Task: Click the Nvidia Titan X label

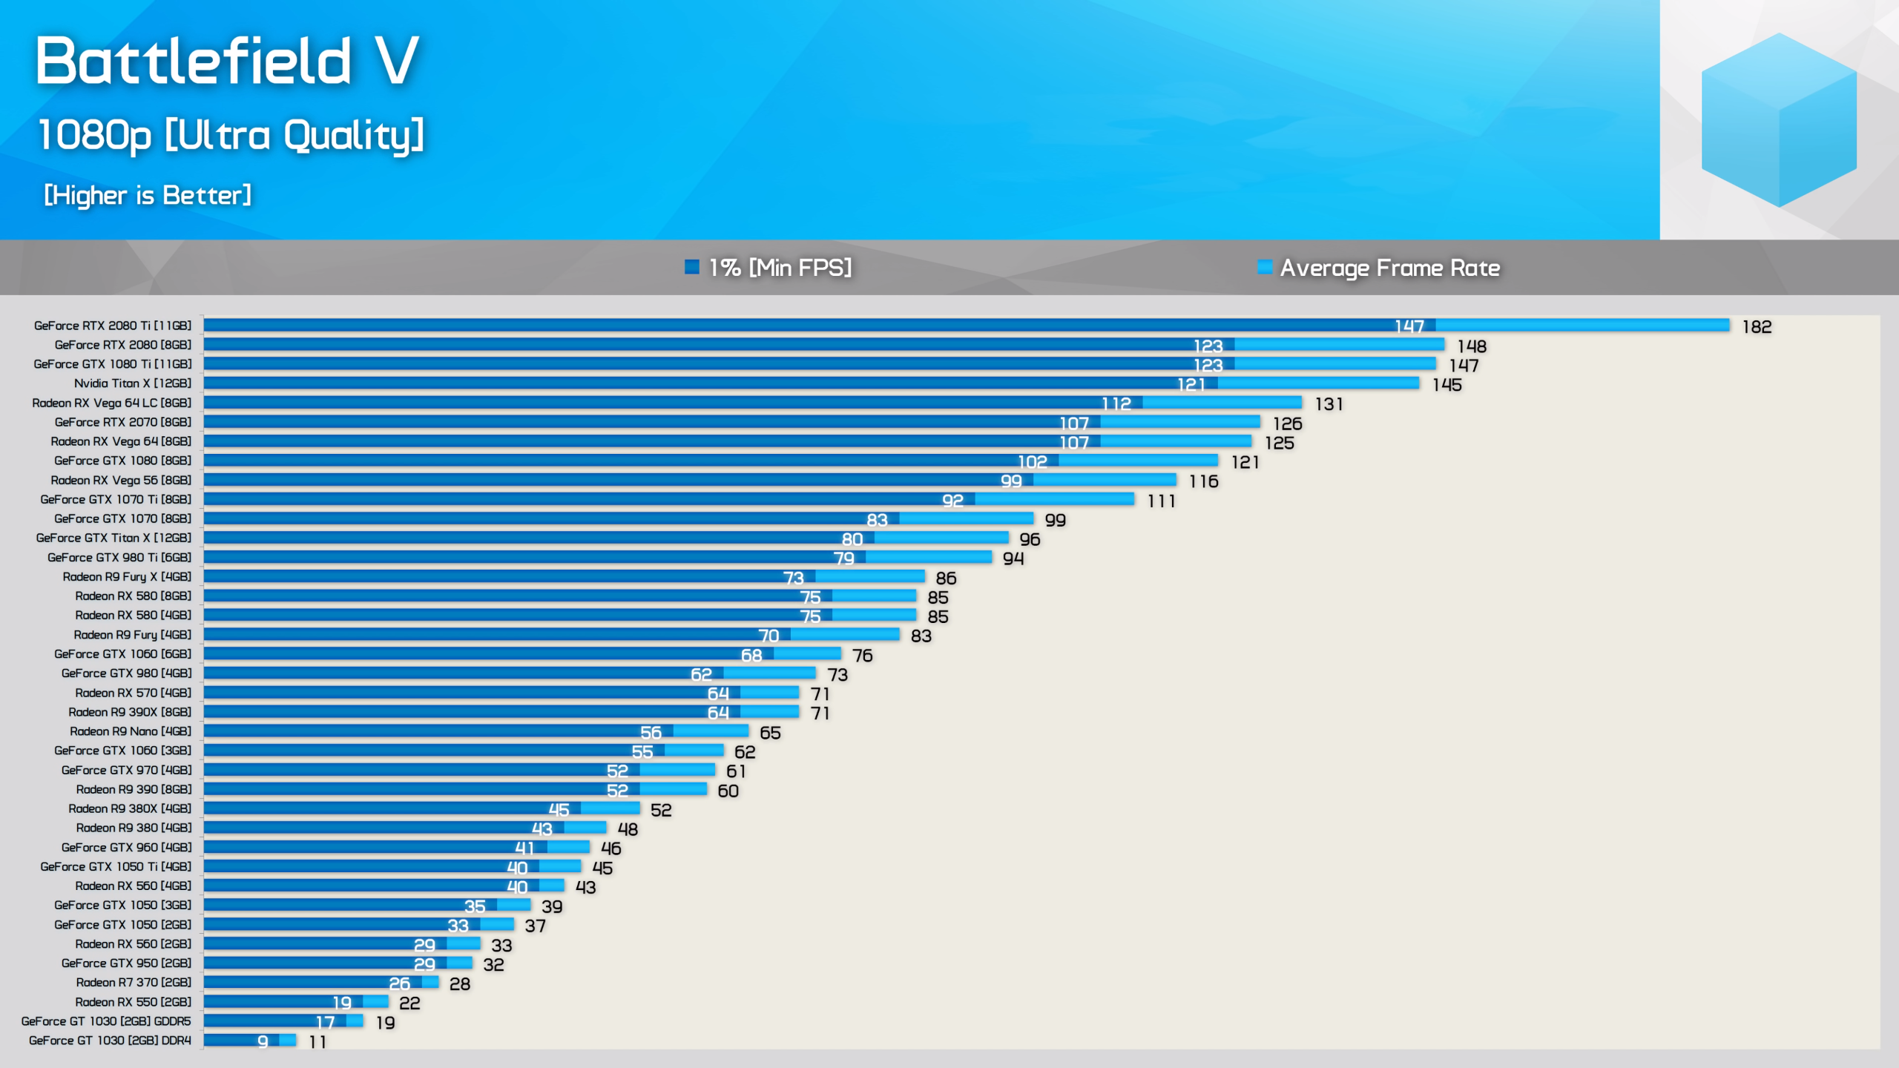Action: click(x=132, y=383)
